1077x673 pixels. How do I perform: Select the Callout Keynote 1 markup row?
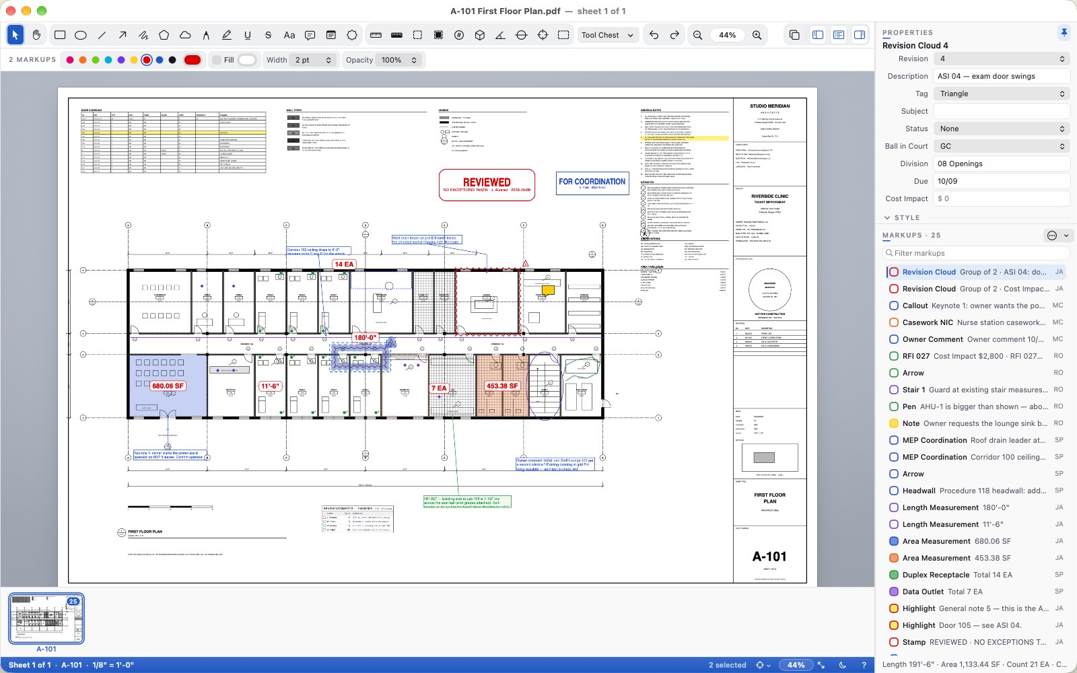(x=977, y=306)
